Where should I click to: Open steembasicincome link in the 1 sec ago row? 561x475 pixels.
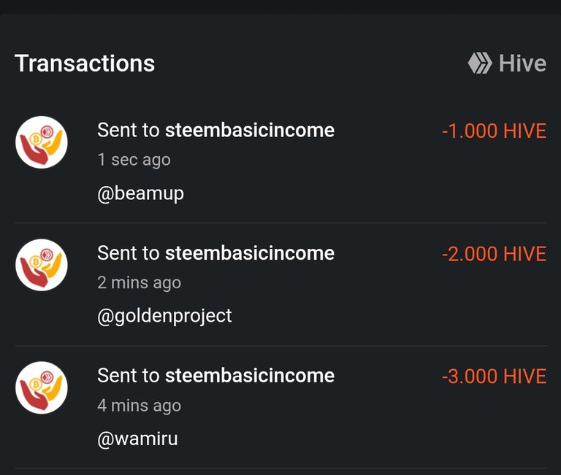[250, 130]
